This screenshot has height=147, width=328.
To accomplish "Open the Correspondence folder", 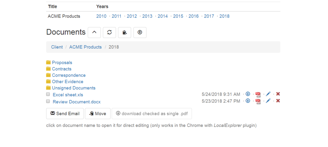I will click(69, 75).
